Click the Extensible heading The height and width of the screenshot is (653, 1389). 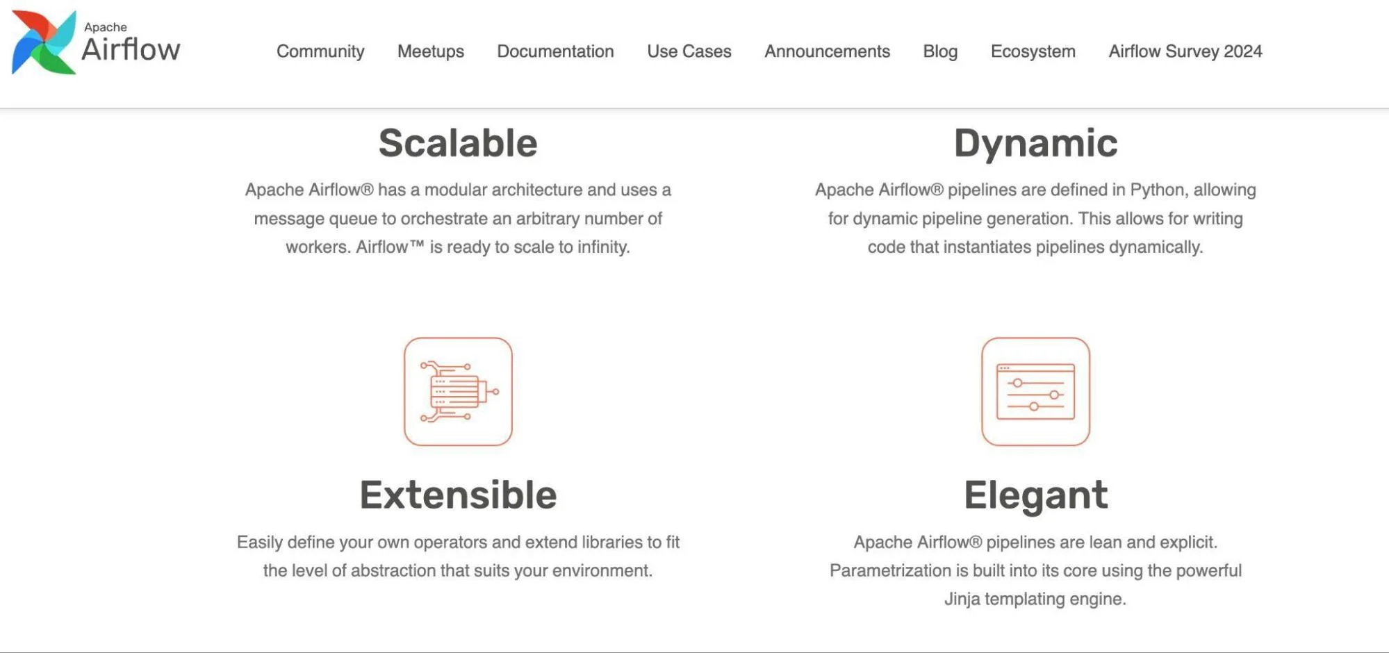tap(458, 495)
